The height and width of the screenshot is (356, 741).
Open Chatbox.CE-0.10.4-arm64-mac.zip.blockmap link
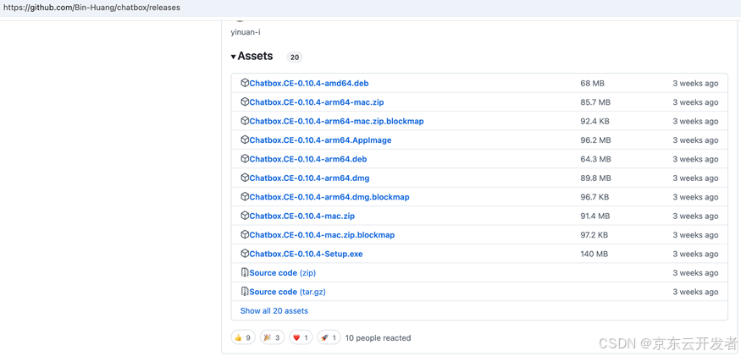click(336, 121)
